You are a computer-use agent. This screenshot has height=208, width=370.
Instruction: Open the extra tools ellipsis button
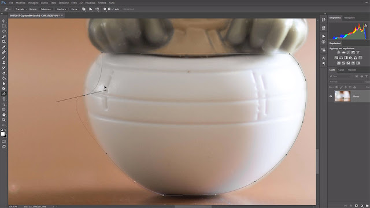point(3,125)
